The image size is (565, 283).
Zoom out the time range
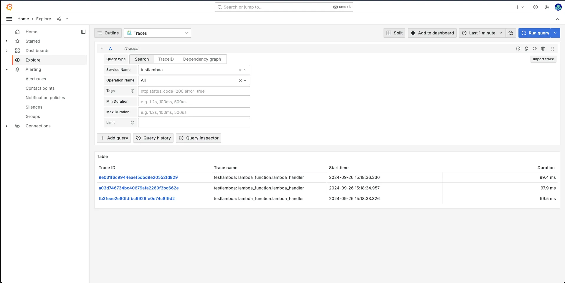pos(511,33)
